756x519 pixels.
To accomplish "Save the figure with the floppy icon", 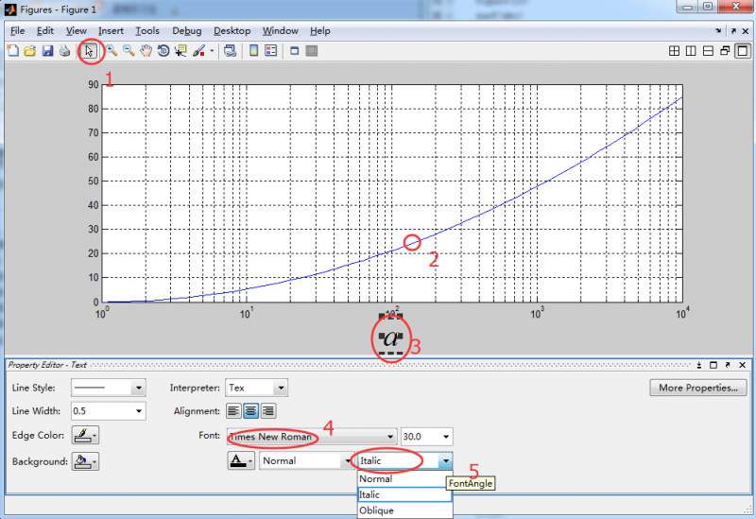I will tap(47, 51).
